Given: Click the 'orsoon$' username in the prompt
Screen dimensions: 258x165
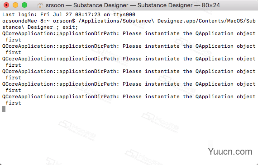Looking at the screenshot, I should pyautogui.click(x=64, y=21).
